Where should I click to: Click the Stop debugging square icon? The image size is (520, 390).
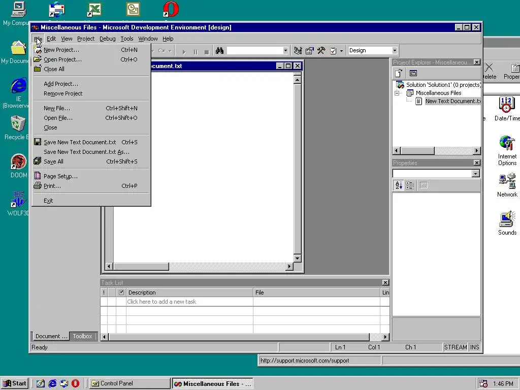click(207, 52)
